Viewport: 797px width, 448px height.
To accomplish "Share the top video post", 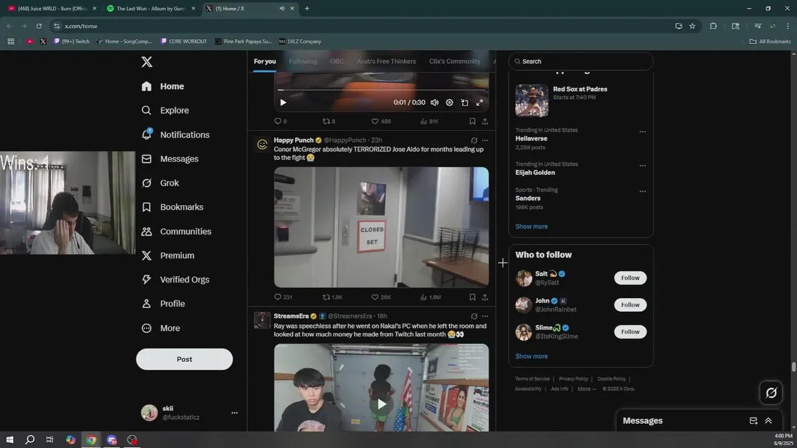I will (485, 121).
